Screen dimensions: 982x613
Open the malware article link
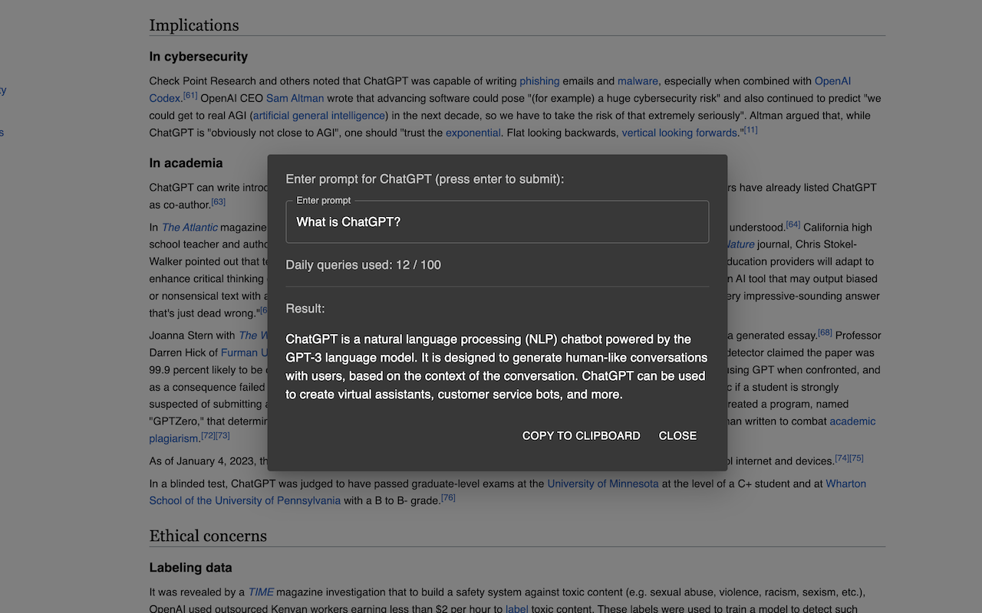click(638, 80)
